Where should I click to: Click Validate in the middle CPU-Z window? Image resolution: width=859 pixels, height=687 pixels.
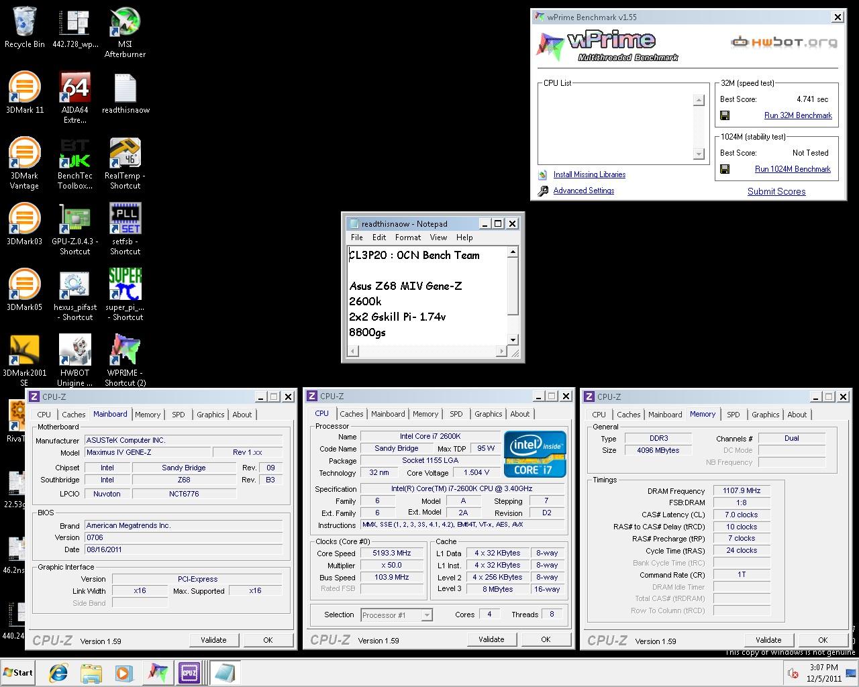491,639
